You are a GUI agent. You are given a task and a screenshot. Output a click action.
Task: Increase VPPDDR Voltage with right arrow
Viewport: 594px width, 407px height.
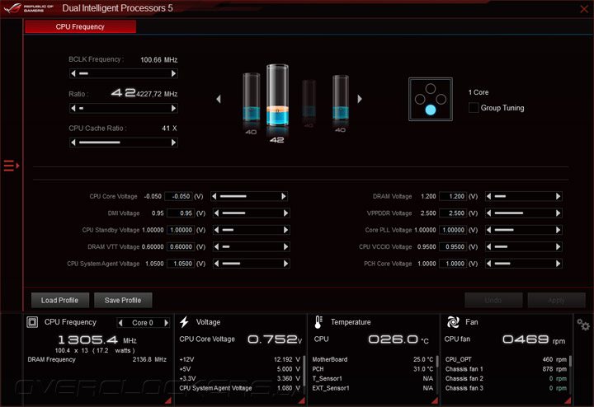[x=558, y=213]
